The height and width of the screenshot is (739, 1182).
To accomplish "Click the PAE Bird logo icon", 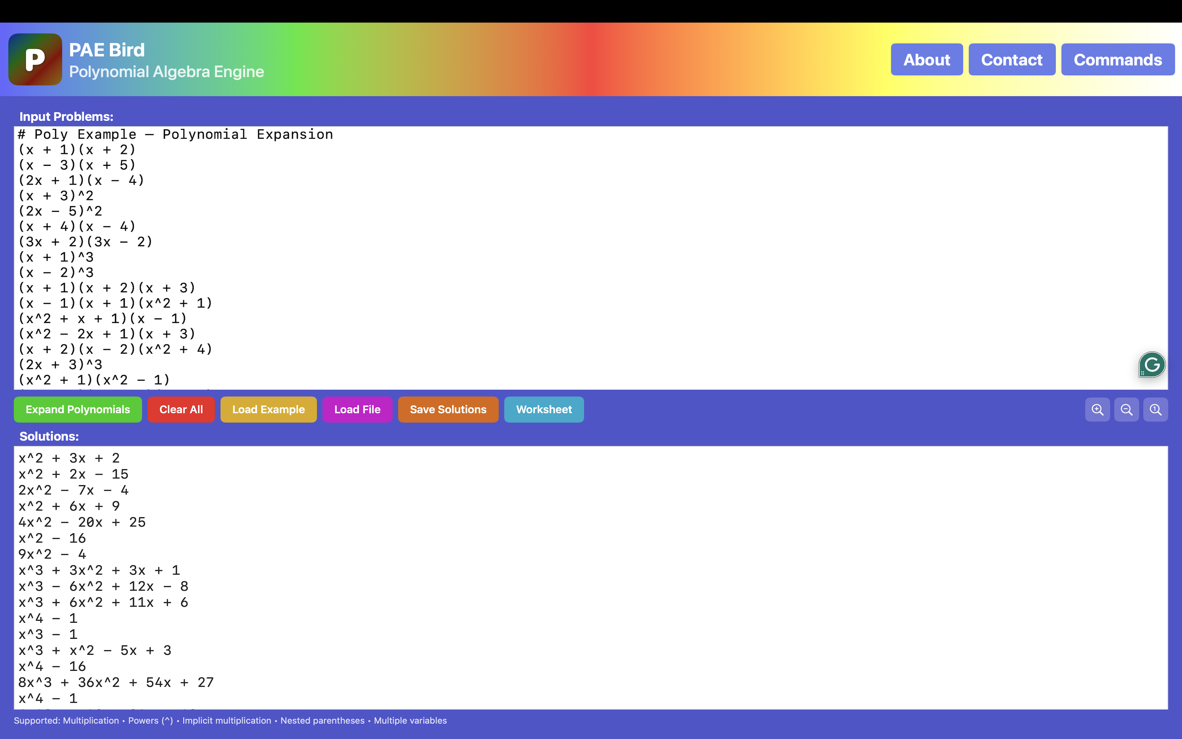I will [x=35, y=60].
